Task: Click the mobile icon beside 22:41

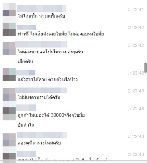Action: pyautogui.click(x=129, y=9)
